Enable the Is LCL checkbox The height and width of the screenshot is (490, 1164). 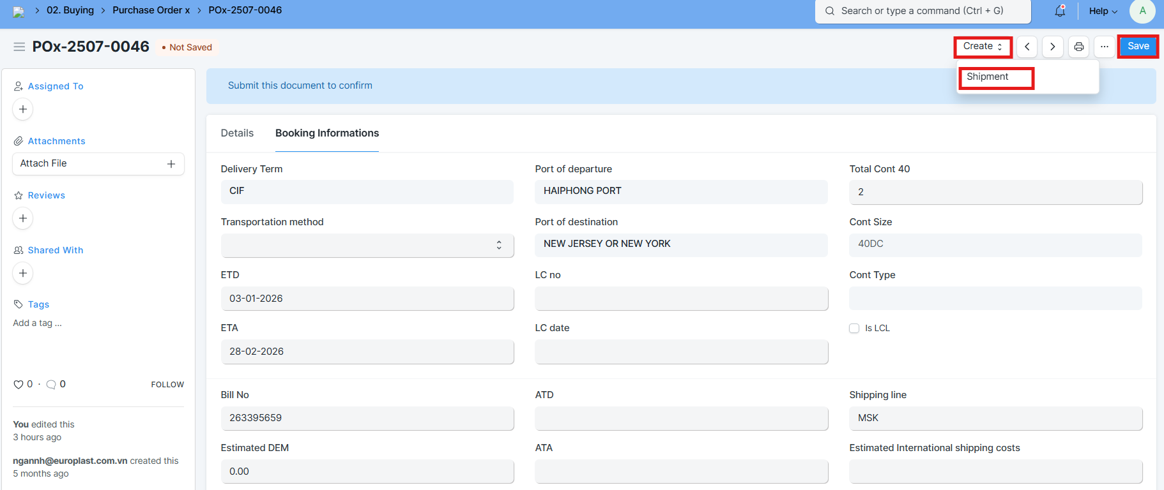click(854, 328)
